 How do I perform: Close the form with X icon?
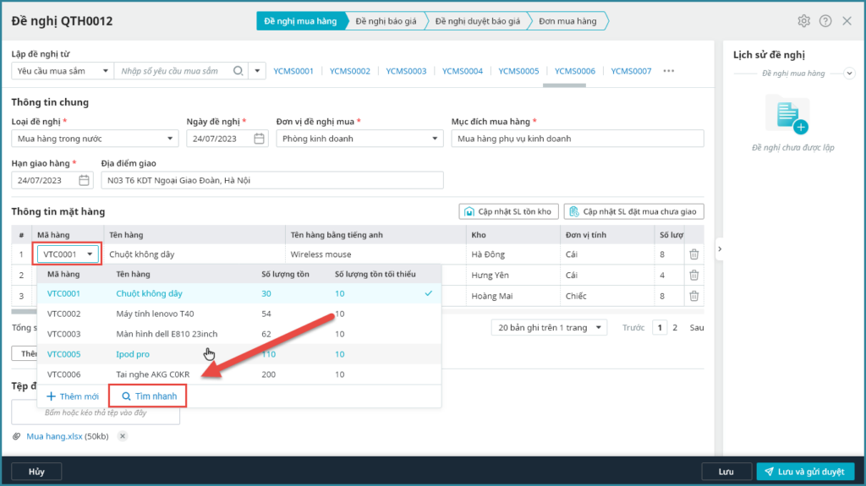pos(847,21)
